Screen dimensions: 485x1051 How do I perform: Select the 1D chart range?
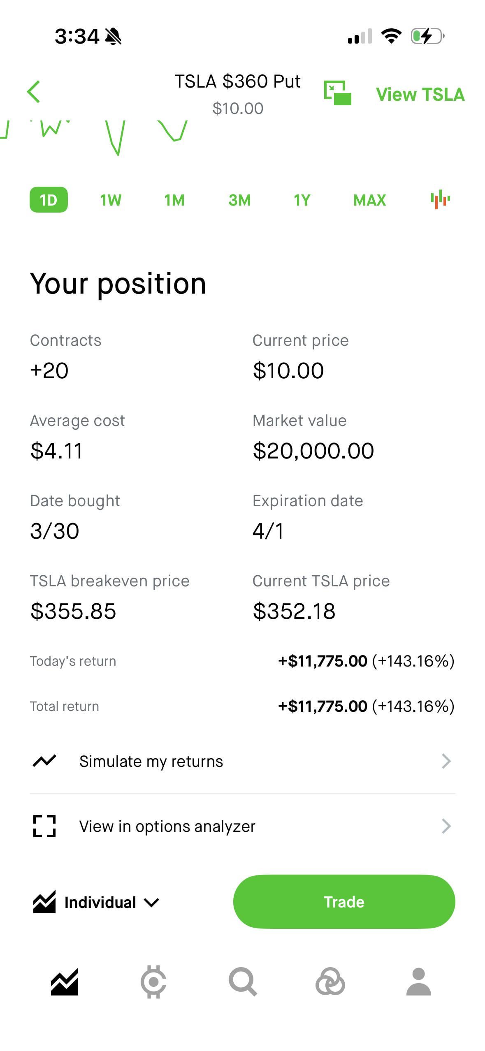point(49,200)
